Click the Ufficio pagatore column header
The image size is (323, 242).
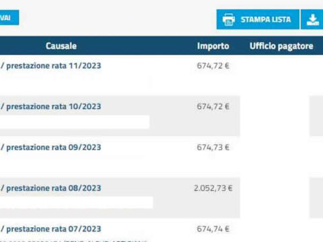(x=281, y=46)
